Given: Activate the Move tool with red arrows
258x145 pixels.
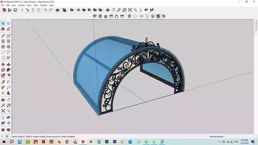Looking at the screenshot, I should 3,64.
